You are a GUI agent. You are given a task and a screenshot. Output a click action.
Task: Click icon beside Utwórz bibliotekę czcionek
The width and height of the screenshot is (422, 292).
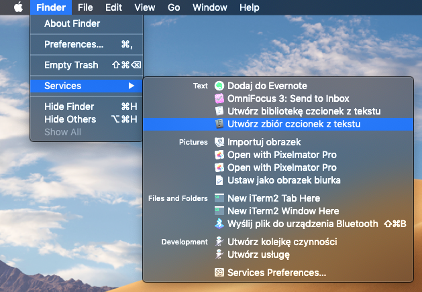pyautogui.click(x=219, y=111)
